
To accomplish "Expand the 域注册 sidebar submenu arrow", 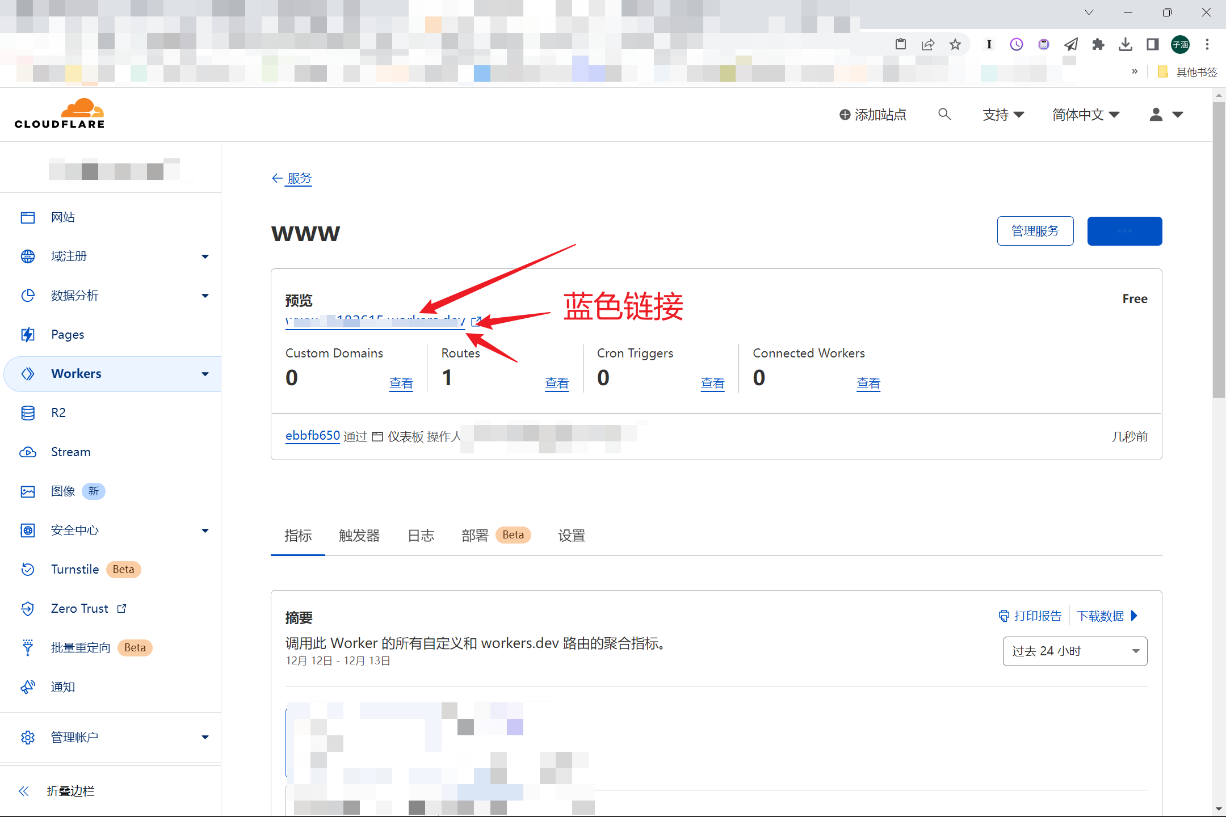I will 205,257.
